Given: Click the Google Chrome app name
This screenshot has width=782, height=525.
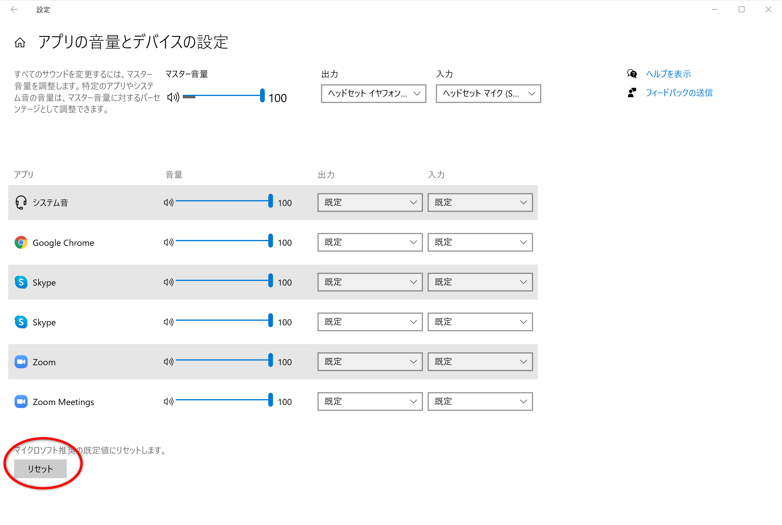Looking at the screenshot, I should pos(63,243).
